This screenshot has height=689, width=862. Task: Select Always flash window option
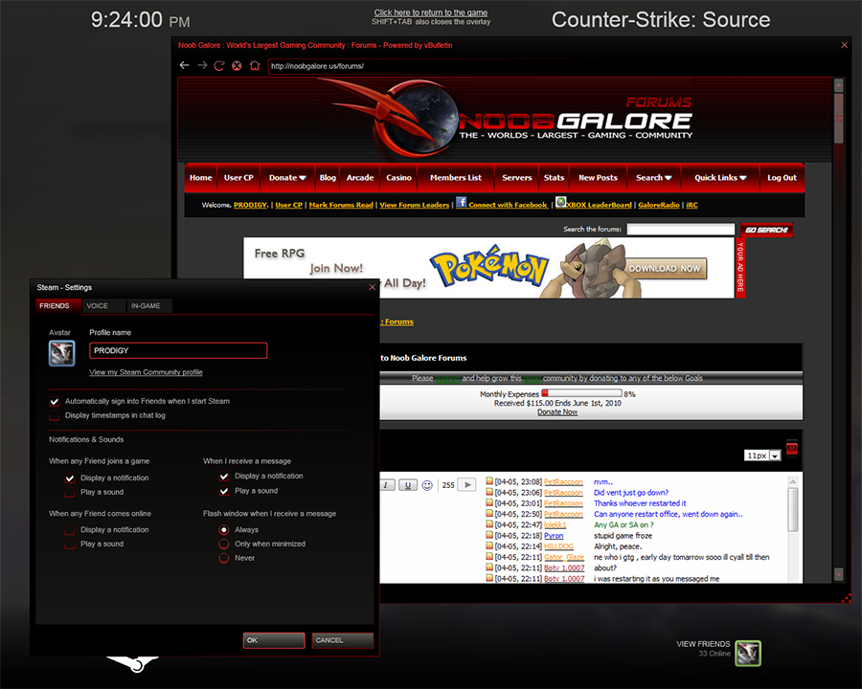(224, 529)
